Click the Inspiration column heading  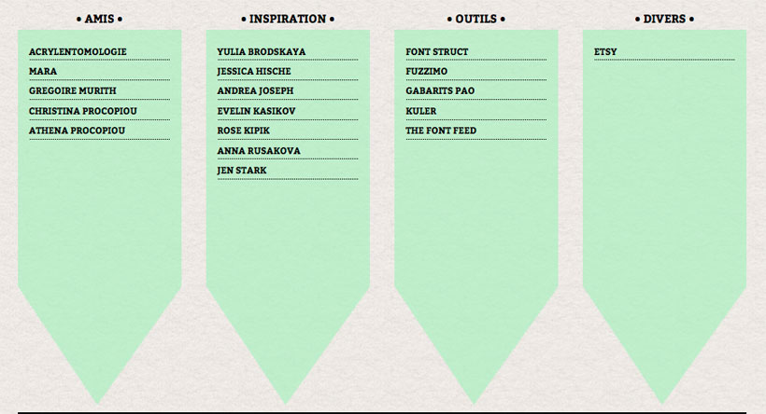[x=288, y=19]
